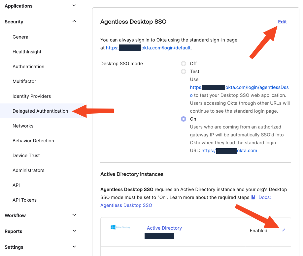Click Edit for Agentless Desktop SSO

(282, 22)
